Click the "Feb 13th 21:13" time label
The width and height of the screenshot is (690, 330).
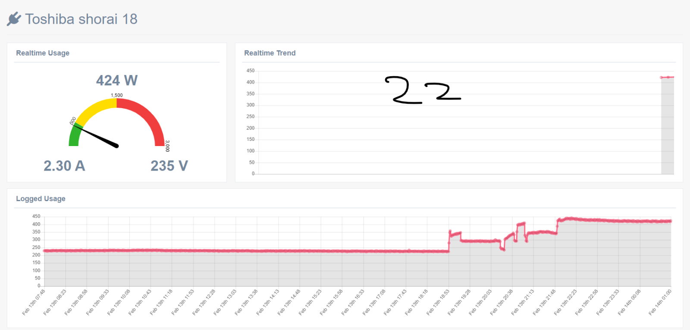[523, 302]
